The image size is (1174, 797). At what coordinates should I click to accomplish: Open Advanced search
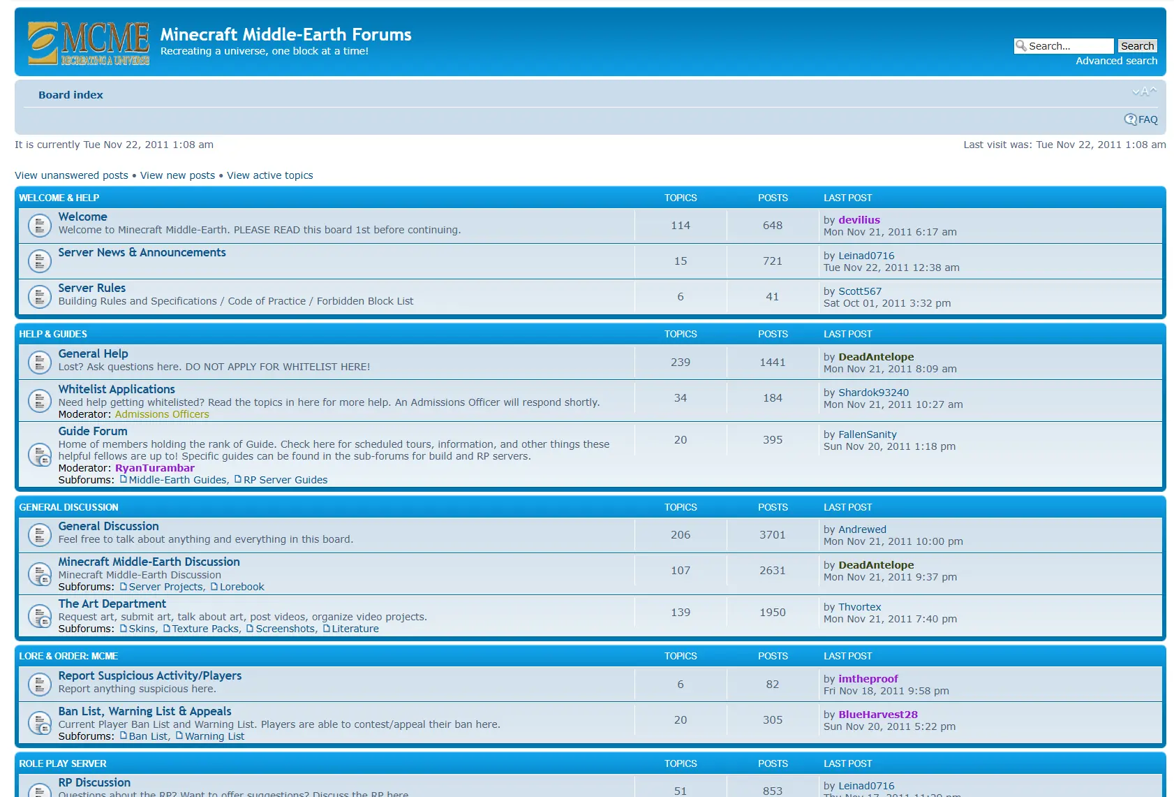point(1116,61)
